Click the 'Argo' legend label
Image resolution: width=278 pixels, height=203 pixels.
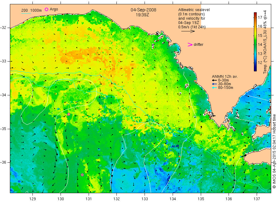coord(54,9)
